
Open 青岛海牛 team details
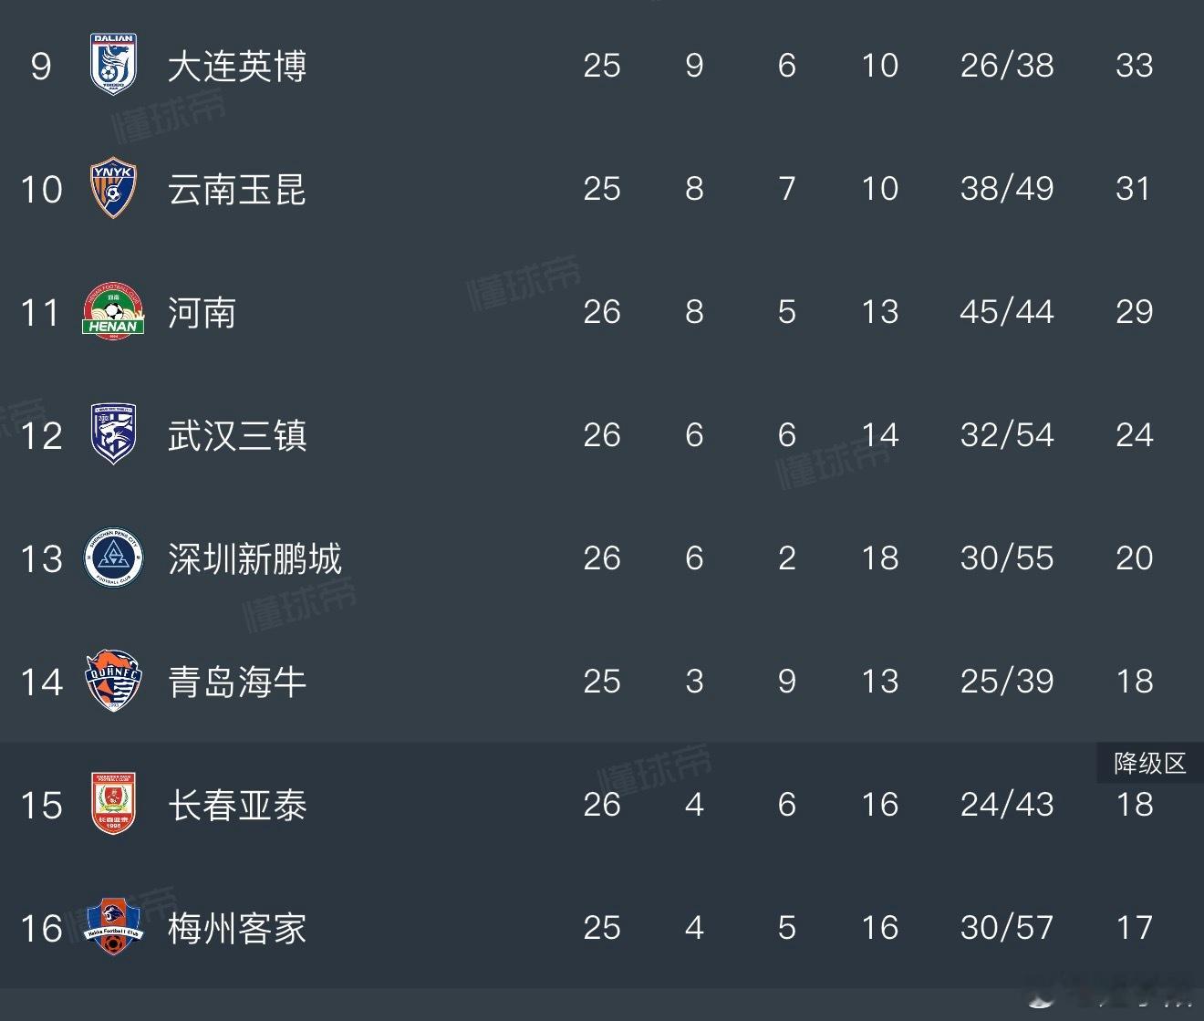coord(237,682)
